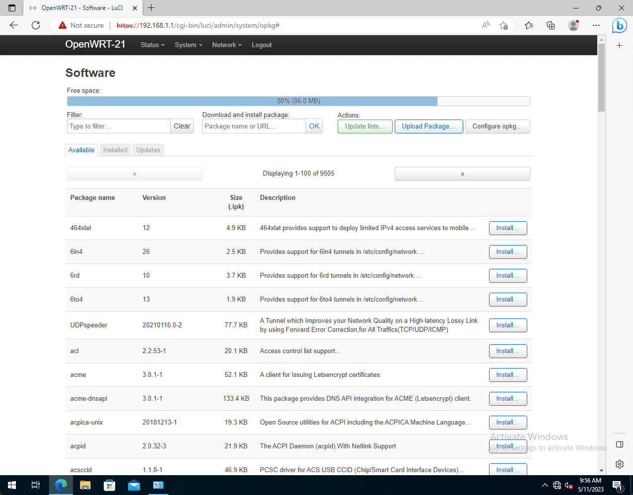Image resolution: width=633 pixels, height=495 pixels.
Task: Open a new browser tab
Action: click(151, 8)
